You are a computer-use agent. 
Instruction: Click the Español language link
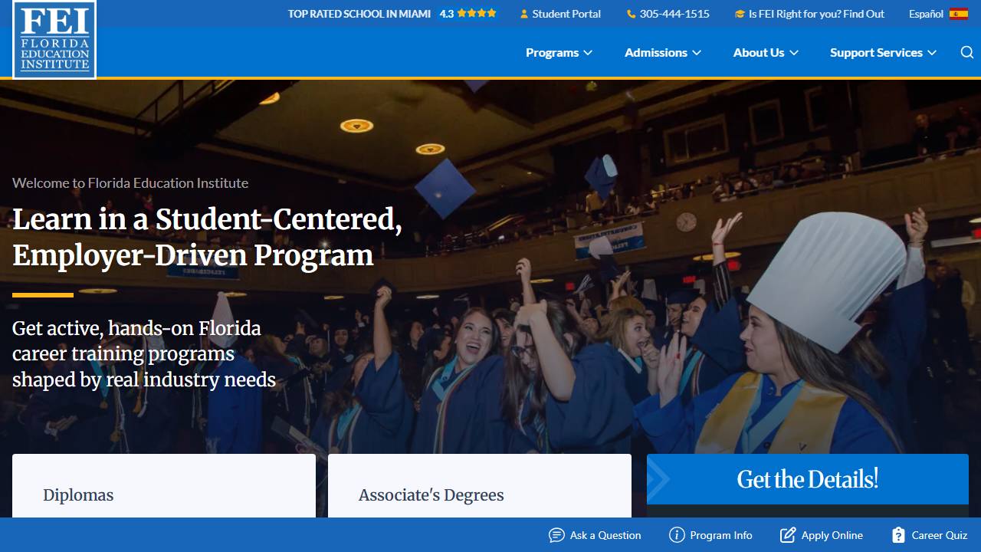point(926,14)
